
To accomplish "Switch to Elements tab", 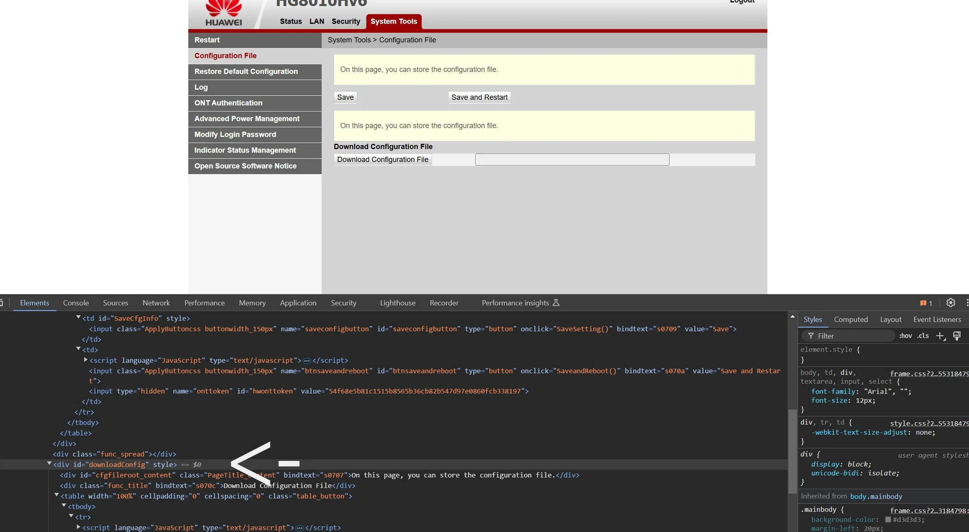I will pyautogui.click(x=34, y=303).
